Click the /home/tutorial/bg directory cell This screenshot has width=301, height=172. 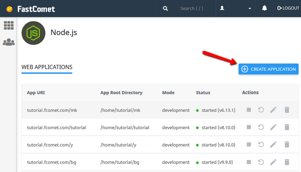coord(120,162)
